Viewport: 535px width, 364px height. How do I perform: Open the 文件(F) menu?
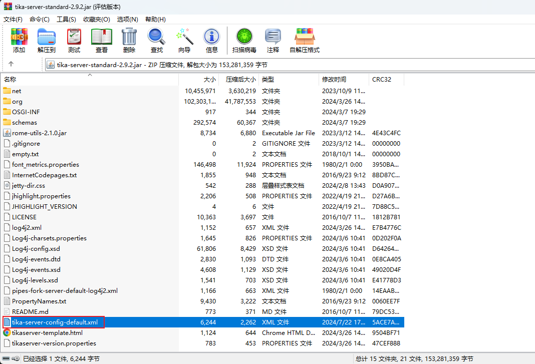pyautogui.click(x=13, y=20)
